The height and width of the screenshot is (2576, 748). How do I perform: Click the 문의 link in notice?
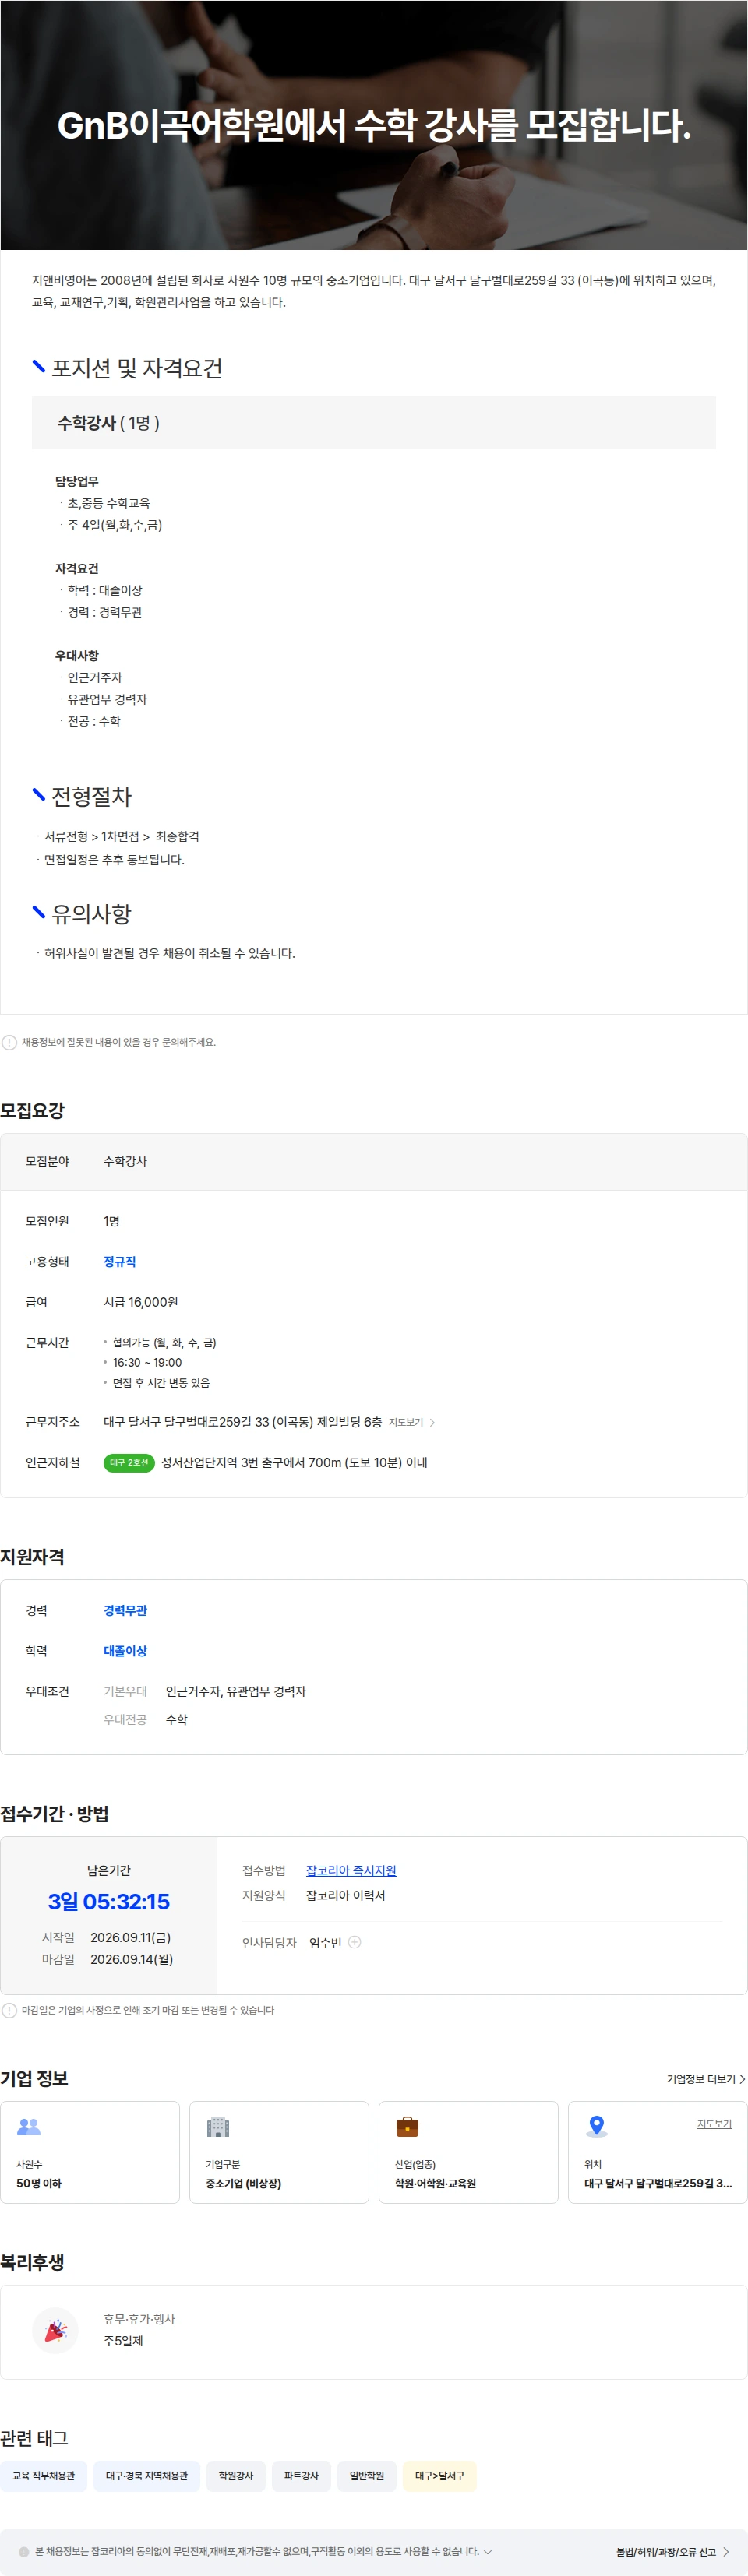(x=170, y=1042)
